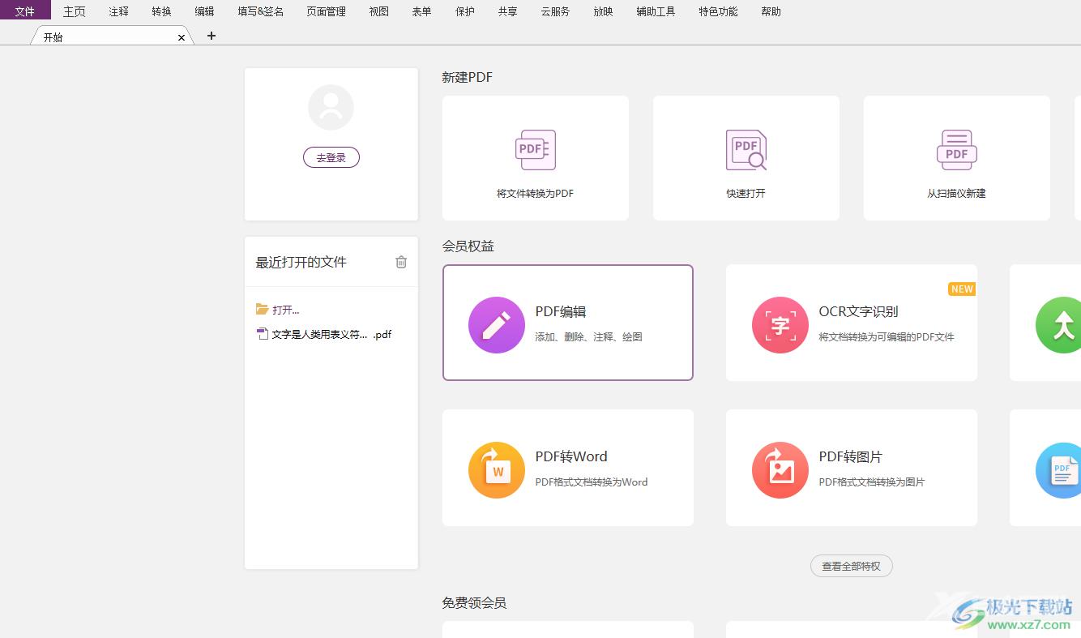Open the 帮助 menu
This screenshot has height=638, width=1081.
(771, 11)
